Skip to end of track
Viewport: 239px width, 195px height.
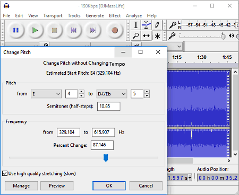click(93, 30)
